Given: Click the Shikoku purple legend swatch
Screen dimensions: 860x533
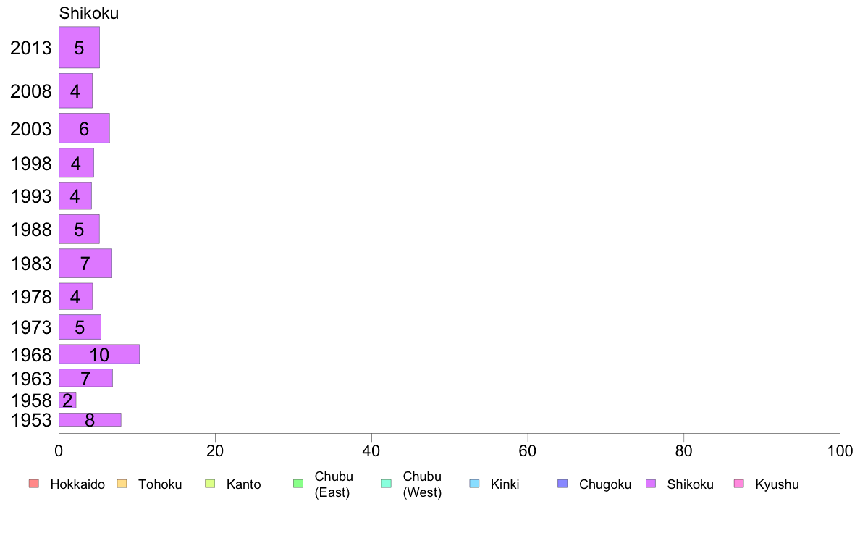Looking at the screenshot, I should point(651,484).
